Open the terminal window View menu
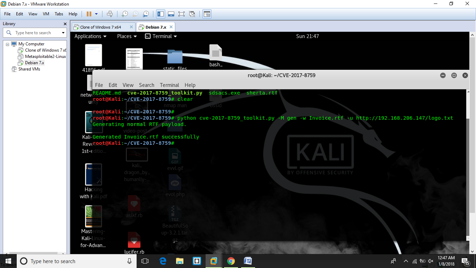 [128, 85]
